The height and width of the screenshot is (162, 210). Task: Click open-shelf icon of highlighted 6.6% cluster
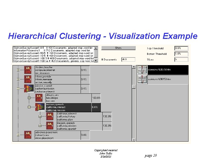pyautogui.click(x=40, y=107)
